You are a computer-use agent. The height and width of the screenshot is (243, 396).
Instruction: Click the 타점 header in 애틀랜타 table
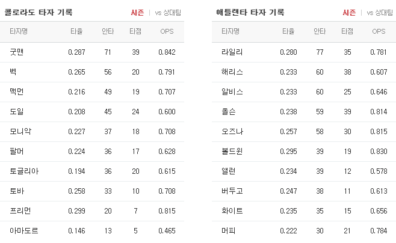click(347, 31)
